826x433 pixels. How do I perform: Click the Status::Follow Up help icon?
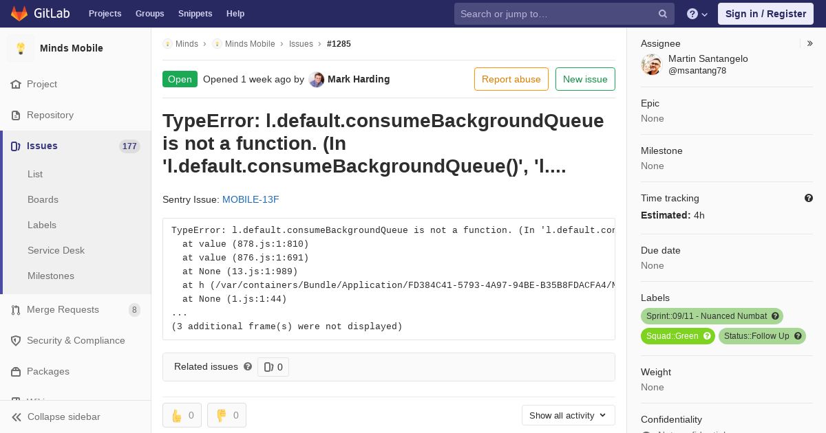[798, 336]
